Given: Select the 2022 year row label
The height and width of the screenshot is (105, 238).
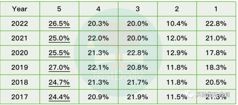Looking at the screenshot, I should (x=20, y=24).
